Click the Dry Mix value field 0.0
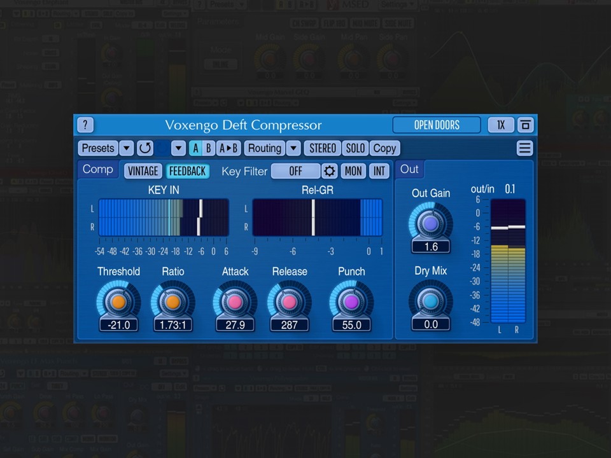This screenshot has height=458, width=611. (x=431, y=324)
